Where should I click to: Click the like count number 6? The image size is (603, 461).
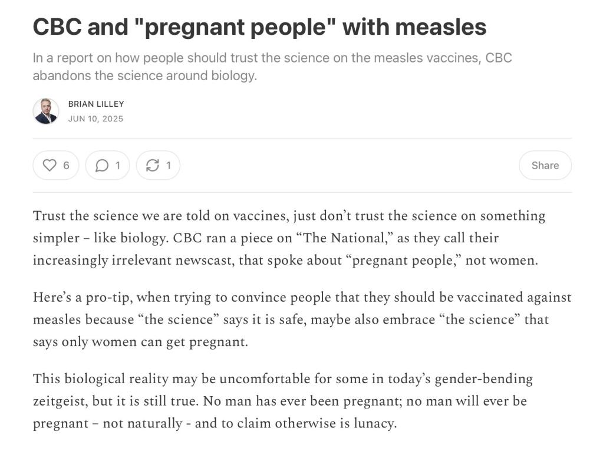(66, 166)
